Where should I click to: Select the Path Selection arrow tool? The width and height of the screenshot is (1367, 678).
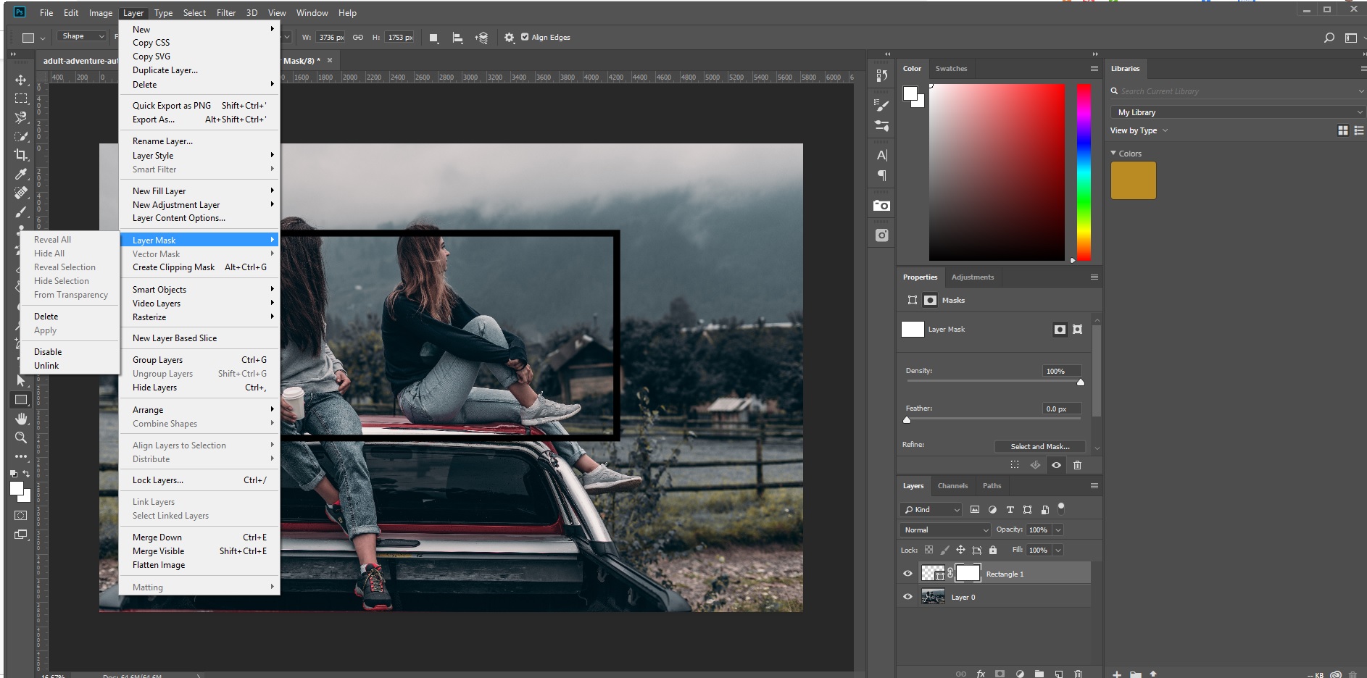(x=21, y=381)
